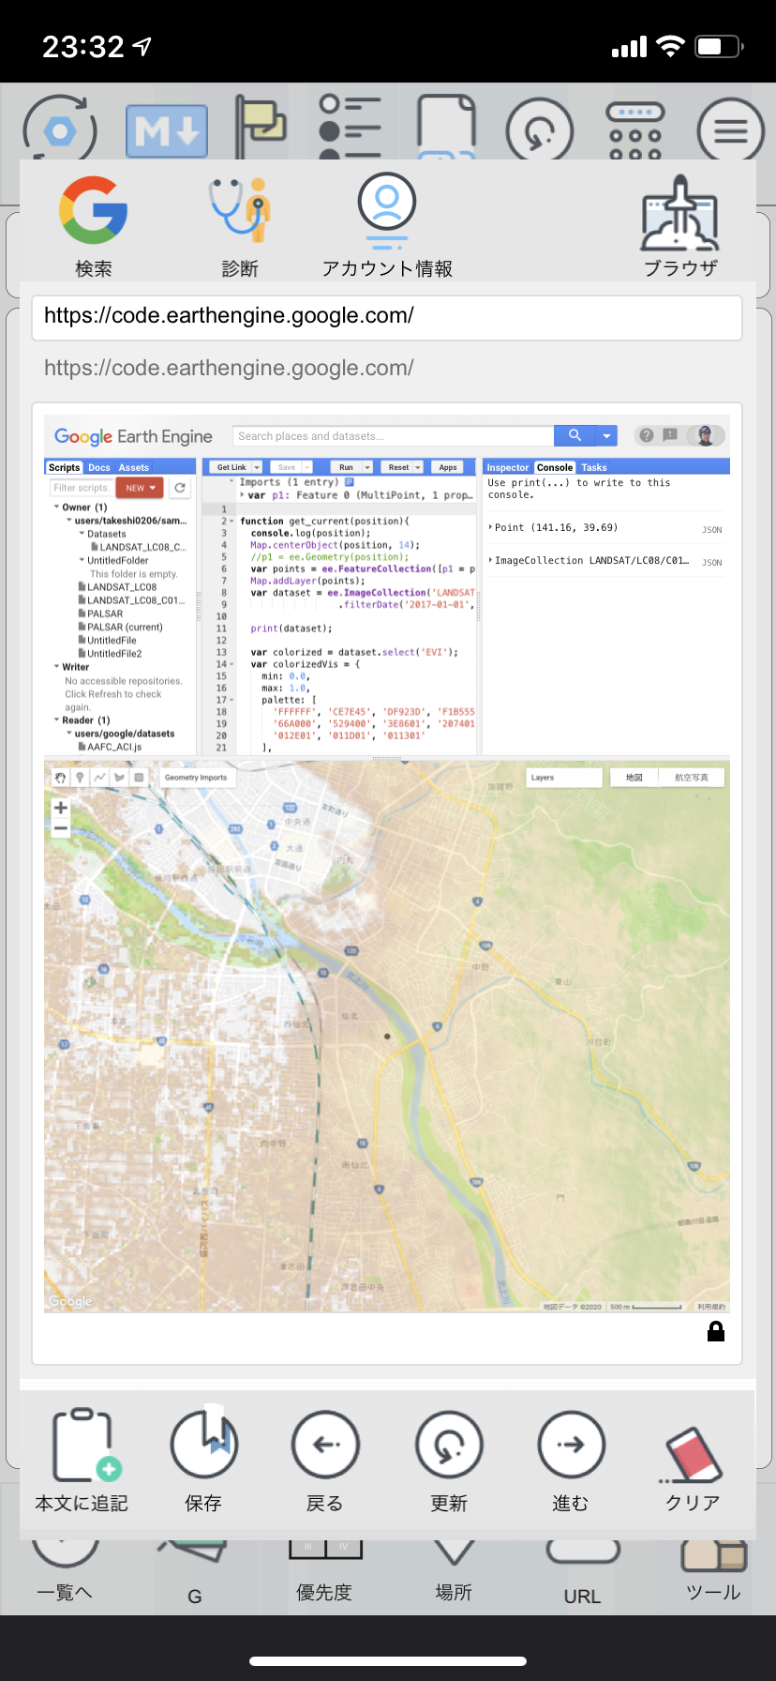Go forward with the 進む arrow

pyautogui.click(x=571, y=1445)
